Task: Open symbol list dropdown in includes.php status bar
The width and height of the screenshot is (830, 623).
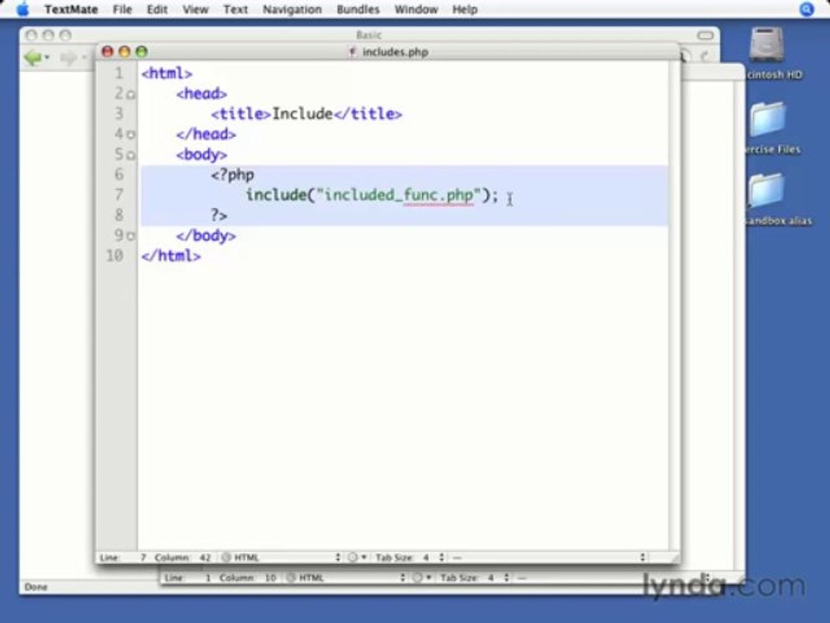Action: pos(549,557)
